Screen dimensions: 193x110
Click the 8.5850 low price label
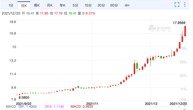coord(24,98)
